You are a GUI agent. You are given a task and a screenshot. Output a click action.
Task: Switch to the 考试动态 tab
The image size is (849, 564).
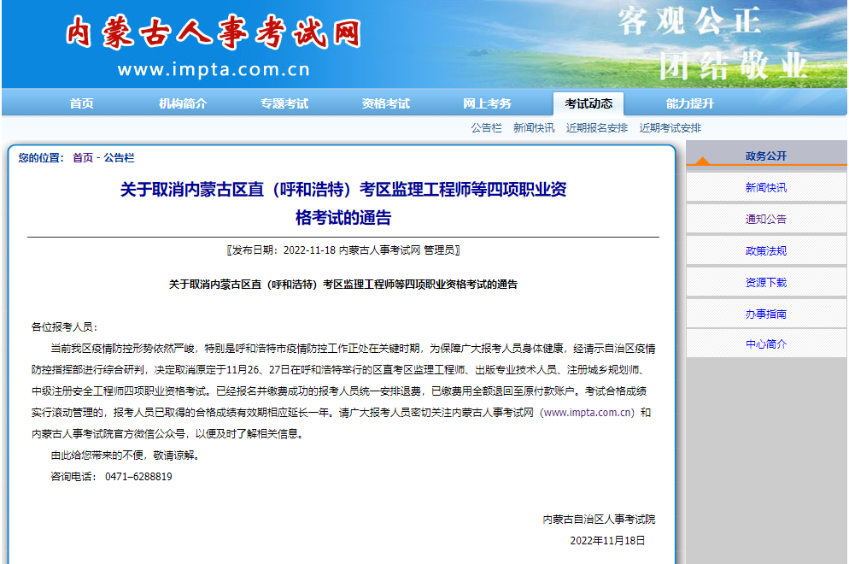[x=588, y=103]
